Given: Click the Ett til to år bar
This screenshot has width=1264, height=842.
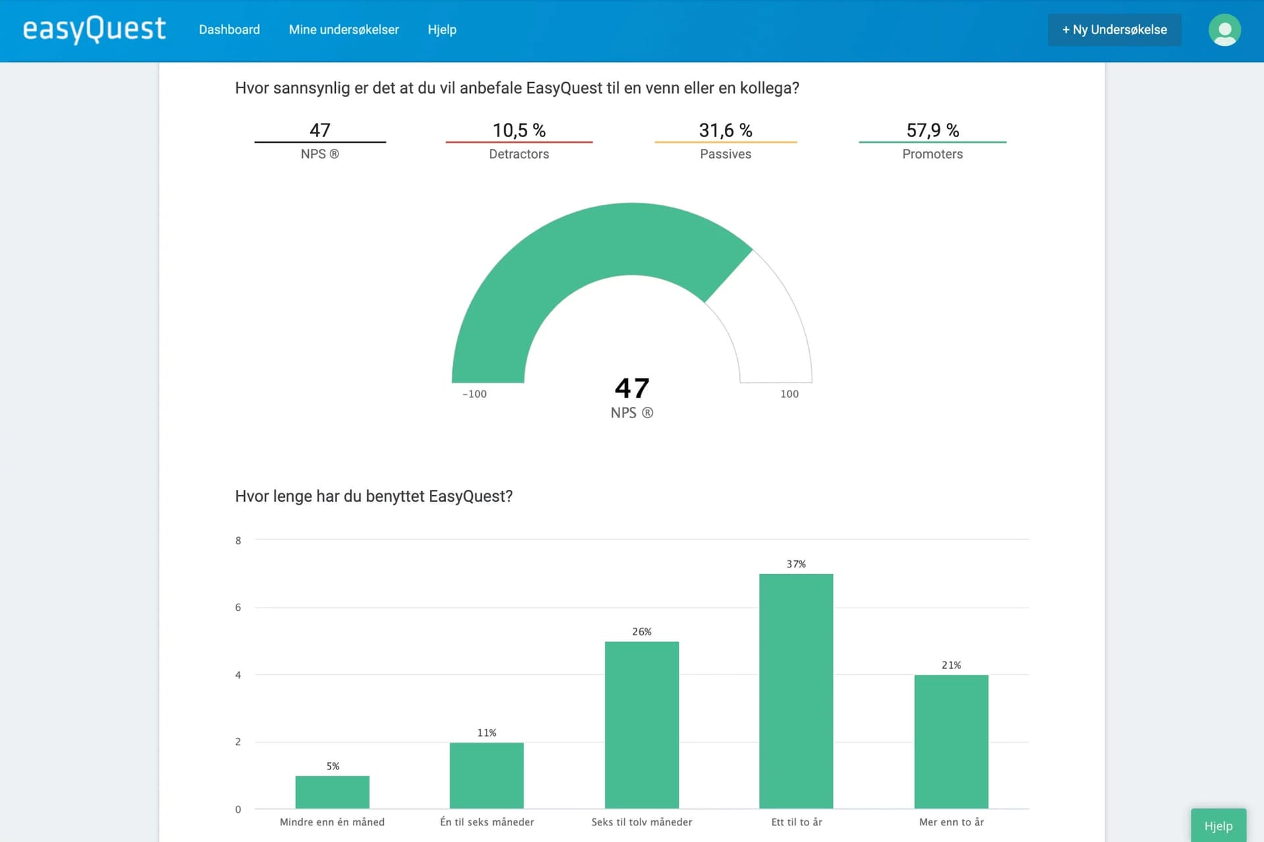Looking at the screenshot, I should pos(796,691).
